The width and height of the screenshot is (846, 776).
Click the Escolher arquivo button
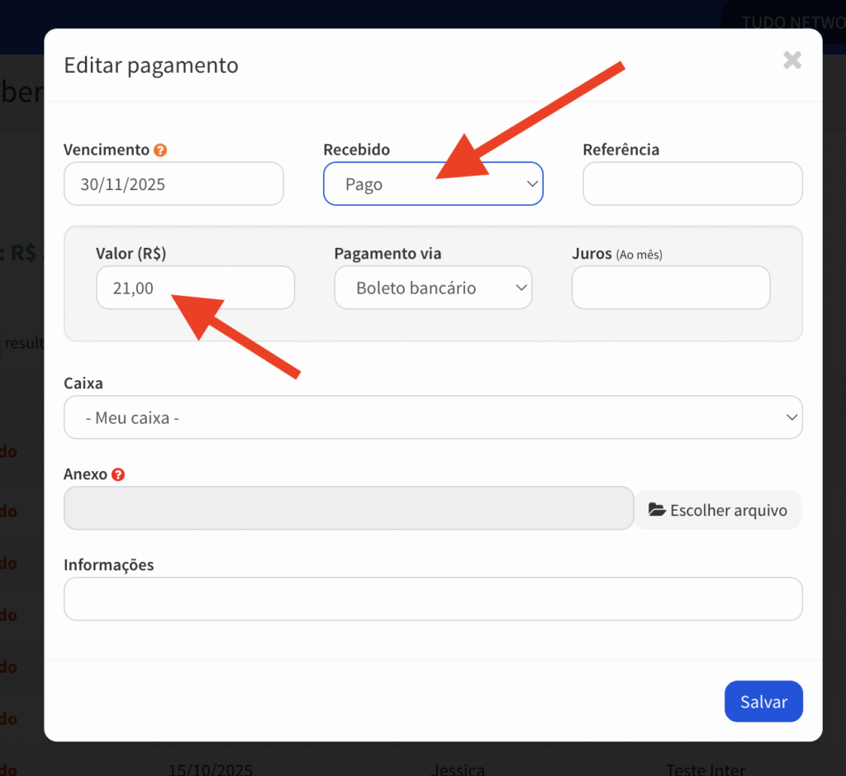[x=718, y=510]
